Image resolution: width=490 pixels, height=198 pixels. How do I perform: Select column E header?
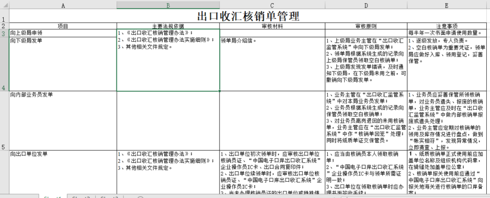(x=447, y=5)
